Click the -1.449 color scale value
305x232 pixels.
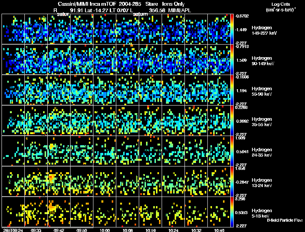click(241, 30)
